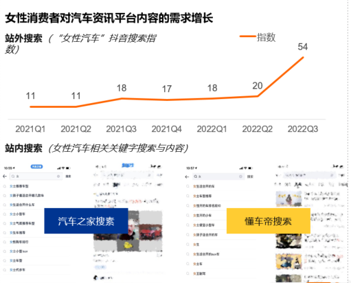Click the 站内搜索 section heading
Image resolution: width=351 pixels, height=283 pixels.
pos(23,148)
